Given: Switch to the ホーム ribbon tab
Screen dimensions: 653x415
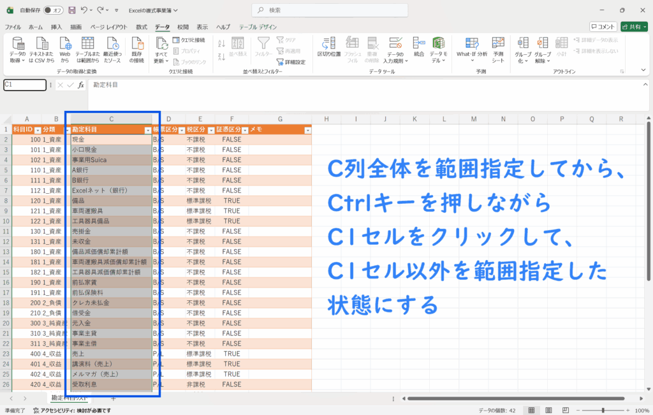Looking at the screenshot, I should tap(36, 27).
